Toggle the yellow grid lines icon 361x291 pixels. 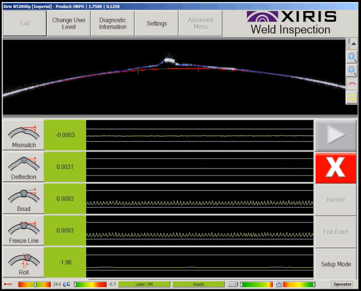pyautogui.click(x=352, y=97)
